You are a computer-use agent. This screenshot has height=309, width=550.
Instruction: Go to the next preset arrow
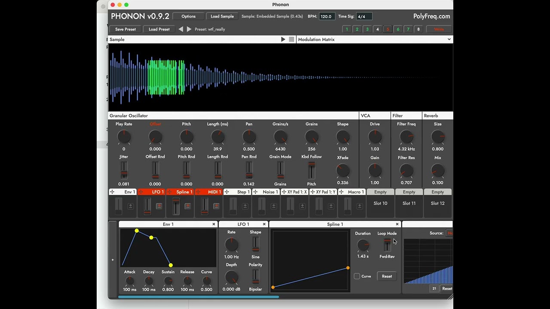[189, 29]
